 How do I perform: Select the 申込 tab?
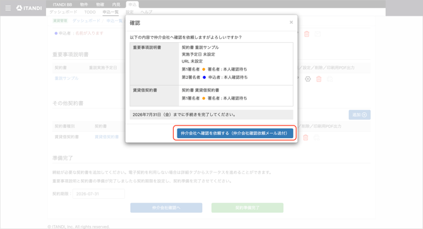click(133, 4)
